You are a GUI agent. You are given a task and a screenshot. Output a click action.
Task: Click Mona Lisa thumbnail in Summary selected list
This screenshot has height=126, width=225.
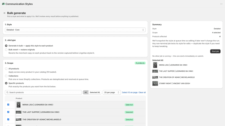(x=155, y=65)
